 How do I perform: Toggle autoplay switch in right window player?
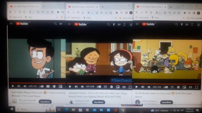click(166, 87)
